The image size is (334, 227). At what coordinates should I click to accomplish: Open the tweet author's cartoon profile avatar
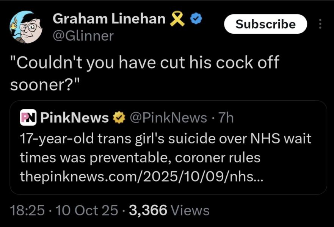[25, 27]
